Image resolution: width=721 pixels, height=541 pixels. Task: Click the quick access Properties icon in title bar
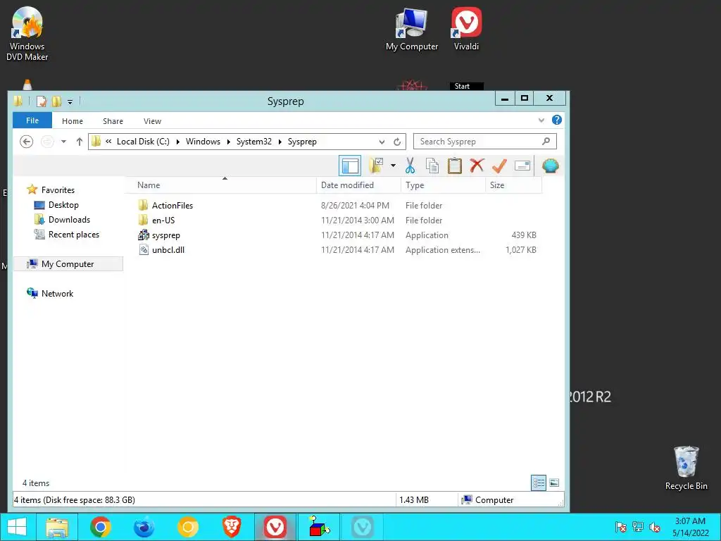[x=42, y=101]
